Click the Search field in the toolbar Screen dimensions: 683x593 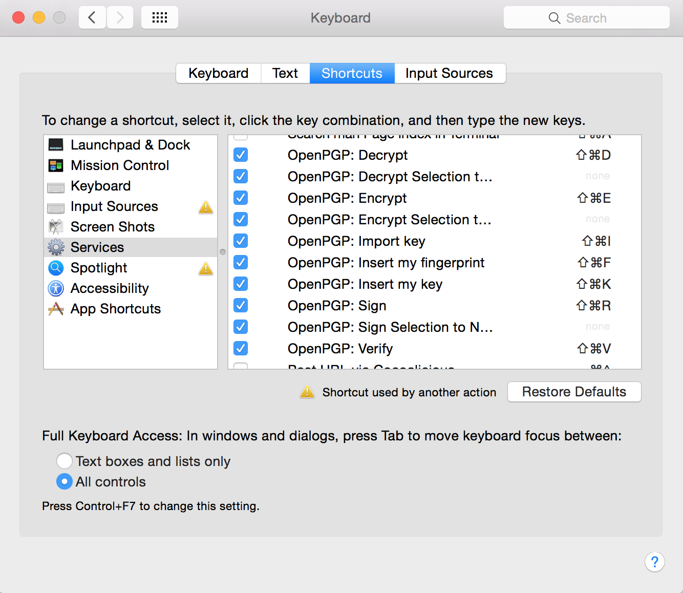(x=586, y=18)
